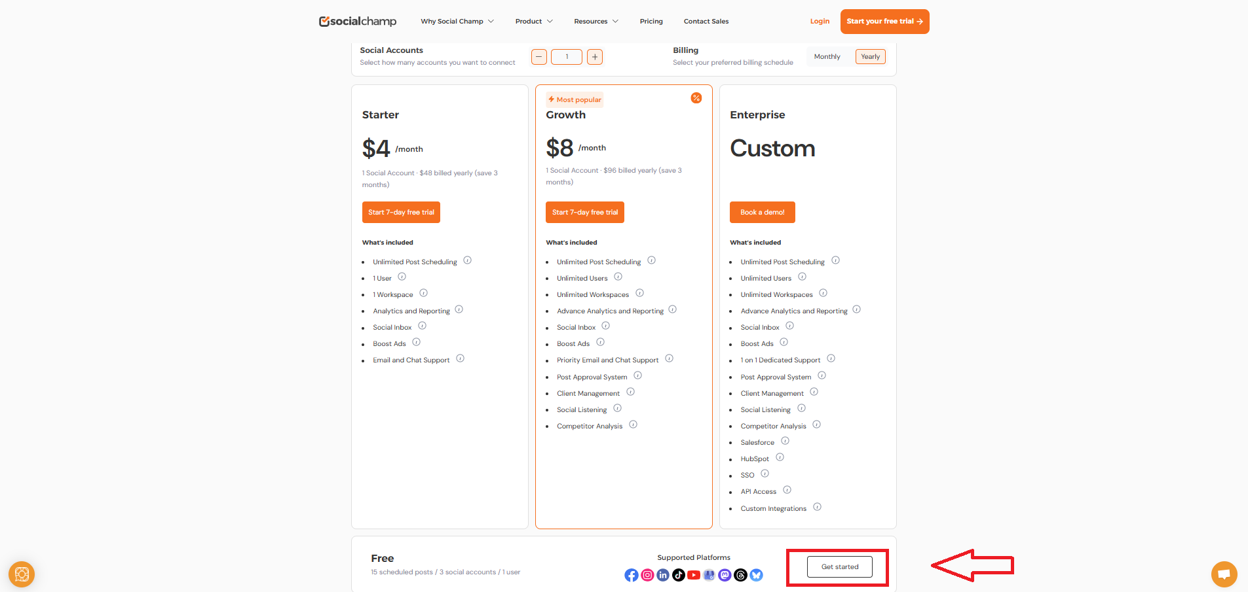1248x592 pixels.
Task: Click the Bluesky platform icon
Action: pos(757,575)
